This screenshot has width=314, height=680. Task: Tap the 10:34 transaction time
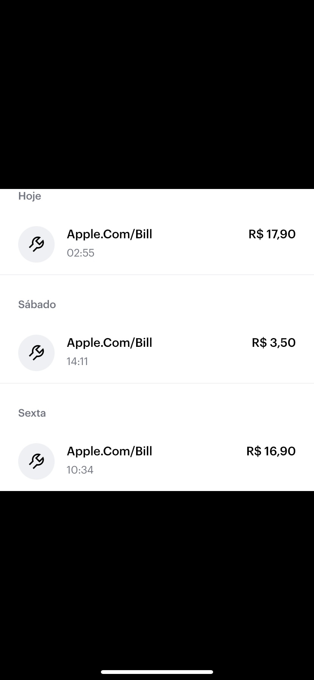pos(80,470)
